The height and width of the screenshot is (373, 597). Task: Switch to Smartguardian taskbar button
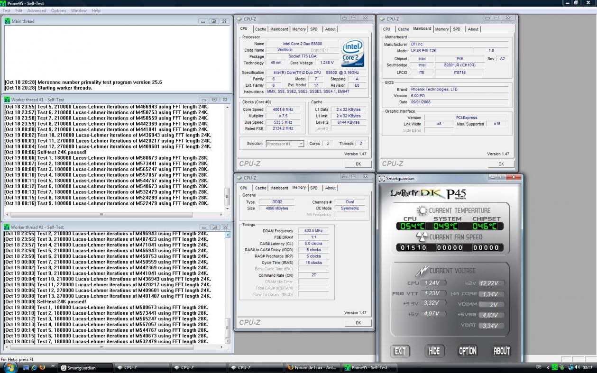(x=86, y=368)
